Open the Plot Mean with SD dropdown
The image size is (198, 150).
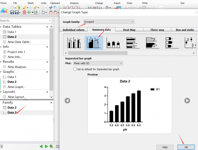98,63
